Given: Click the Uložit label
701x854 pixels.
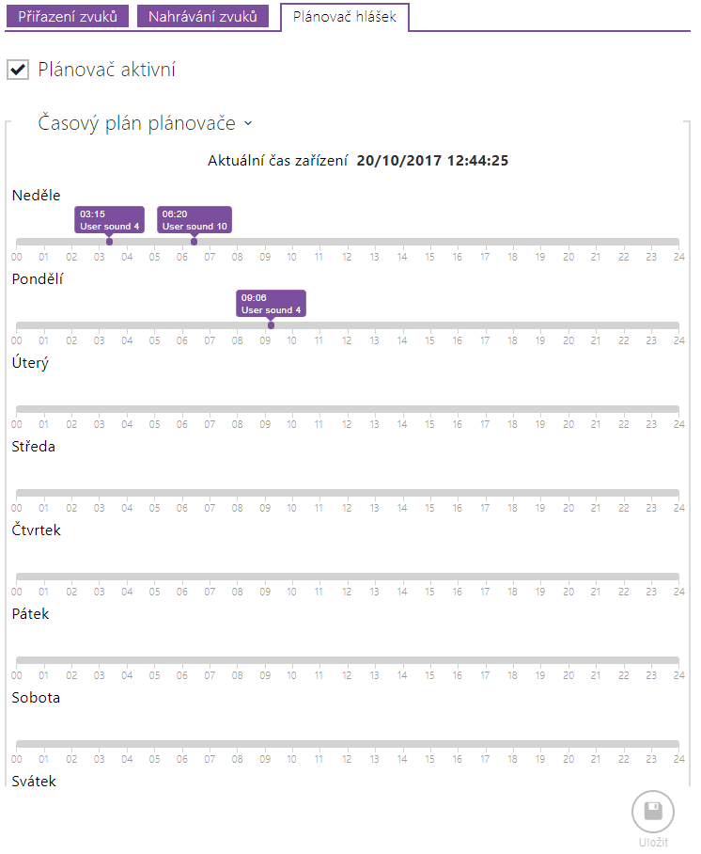Looking at the screenshot, I should (653, 842).
